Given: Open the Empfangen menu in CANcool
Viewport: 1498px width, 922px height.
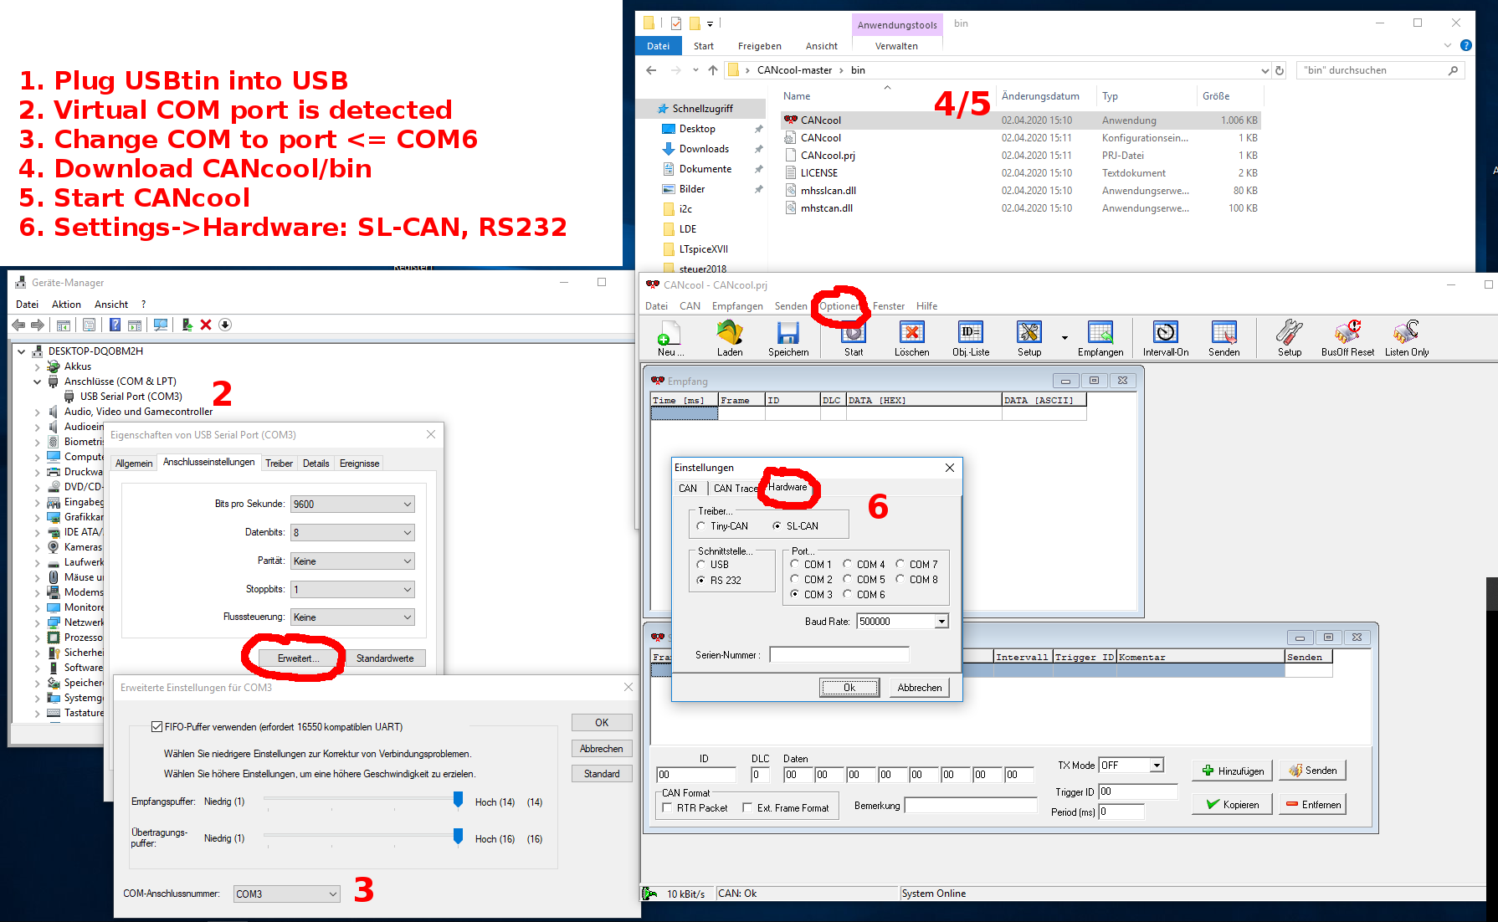Looking at the screenshot, I should click(737, 306).
